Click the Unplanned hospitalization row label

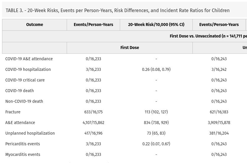[30, 133]
